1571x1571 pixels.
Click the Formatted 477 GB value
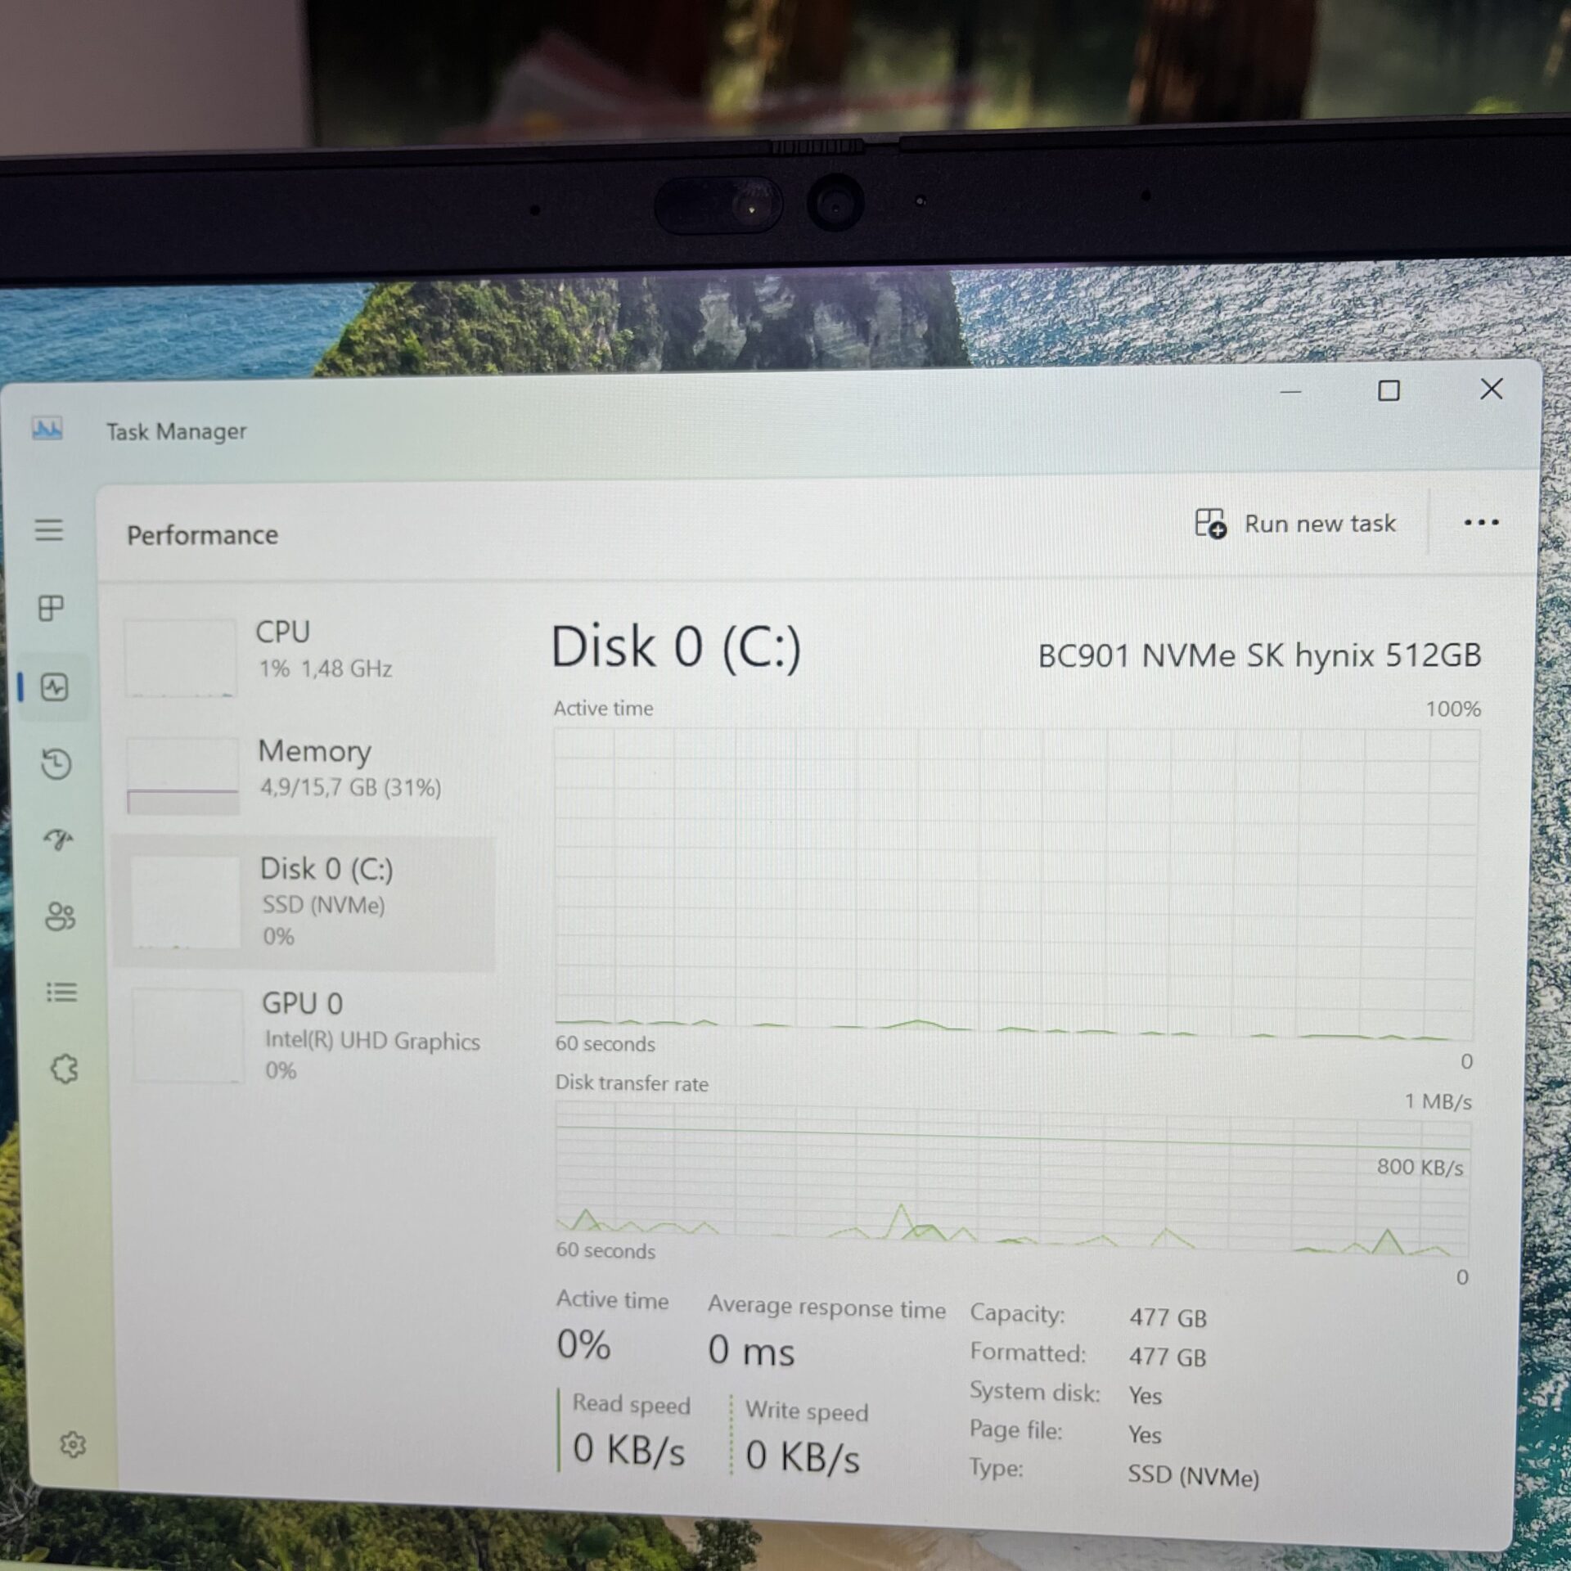[x=1168, y=1357]
